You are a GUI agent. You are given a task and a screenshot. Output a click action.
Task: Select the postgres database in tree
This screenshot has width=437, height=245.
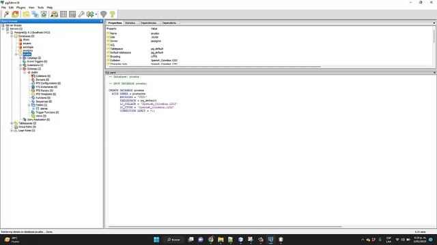pos(27,50)
